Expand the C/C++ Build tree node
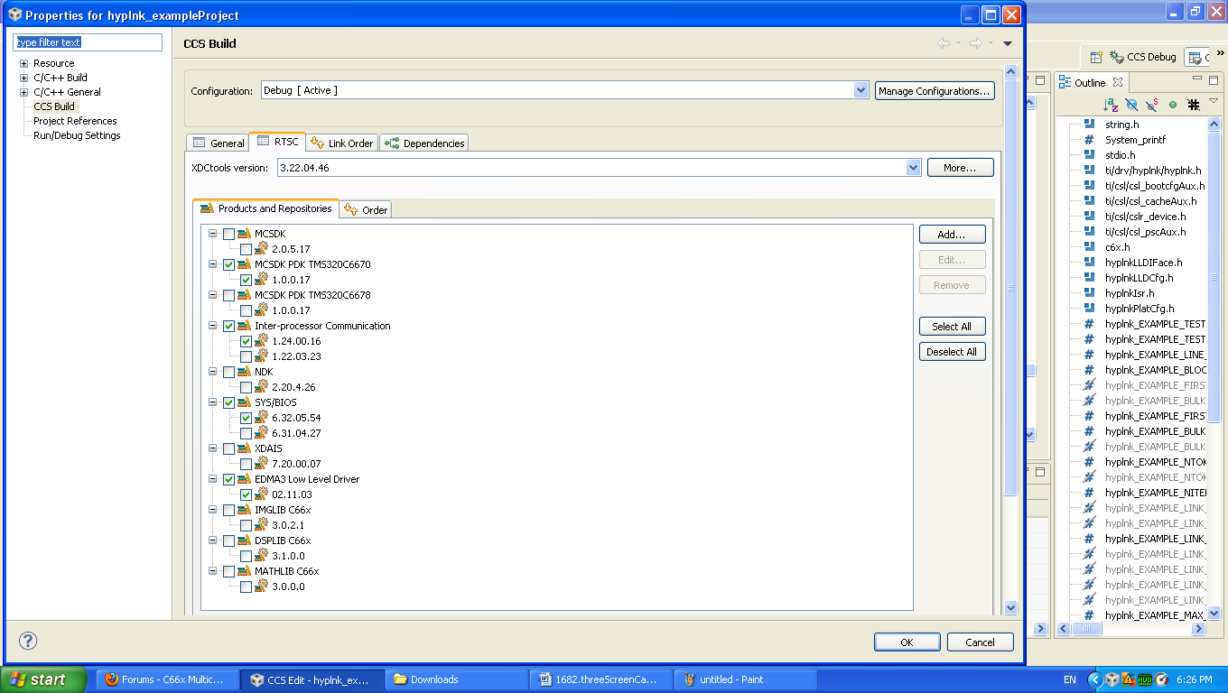Image resolution: width=1228 pixels, height=693 pixels. pos(24,78)
